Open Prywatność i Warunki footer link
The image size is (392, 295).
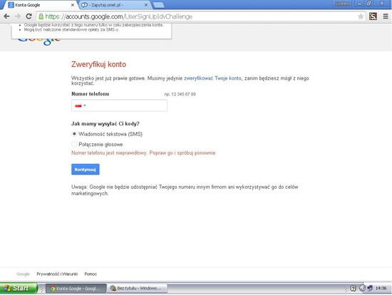(57, 274)
